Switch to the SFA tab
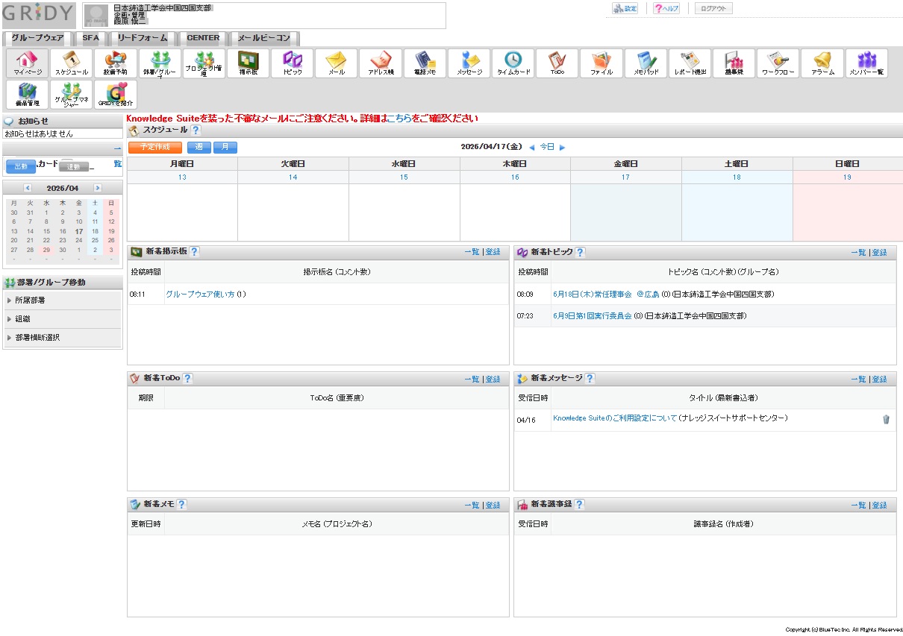This screenshot has height=636, width=903. [90, 38]
